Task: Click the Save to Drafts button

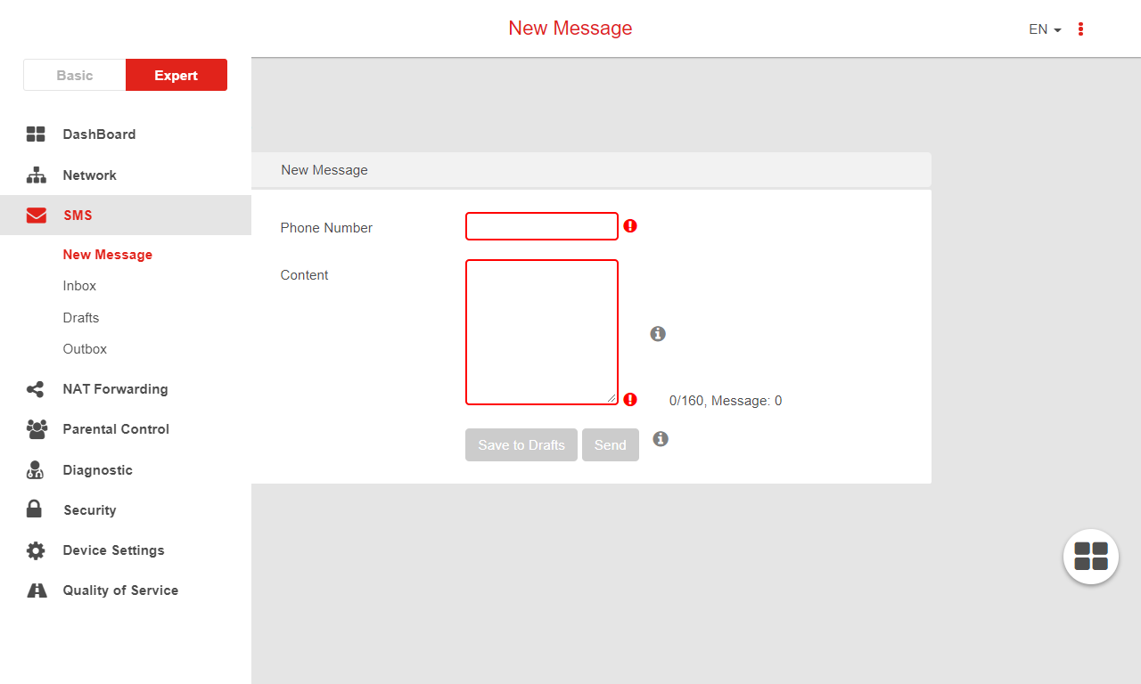Action: point(521,444)
